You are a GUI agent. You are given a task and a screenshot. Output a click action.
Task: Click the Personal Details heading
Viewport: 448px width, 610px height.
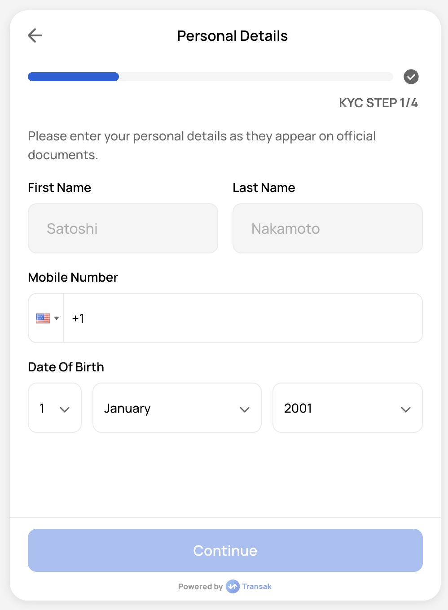(233, 36)
